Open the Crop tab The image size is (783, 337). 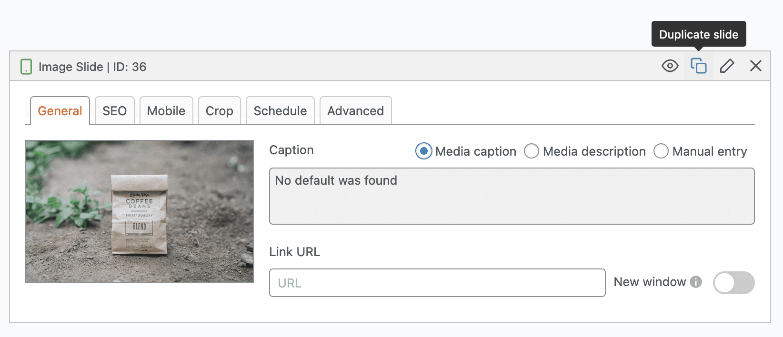pos(219,111)
